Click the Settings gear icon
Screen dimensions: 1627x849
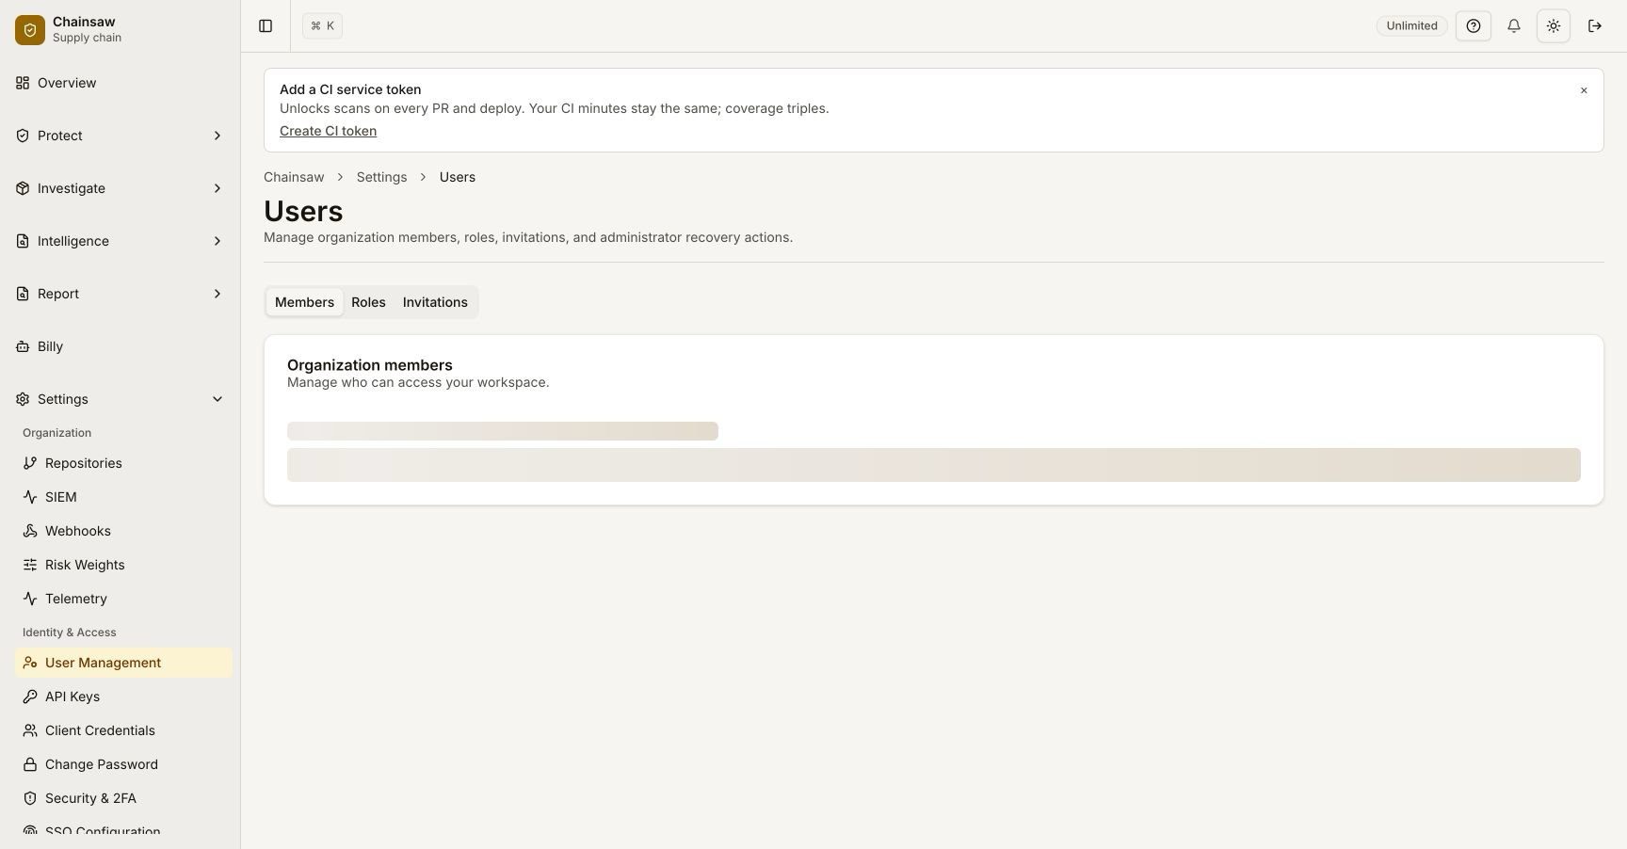point(23,399)
